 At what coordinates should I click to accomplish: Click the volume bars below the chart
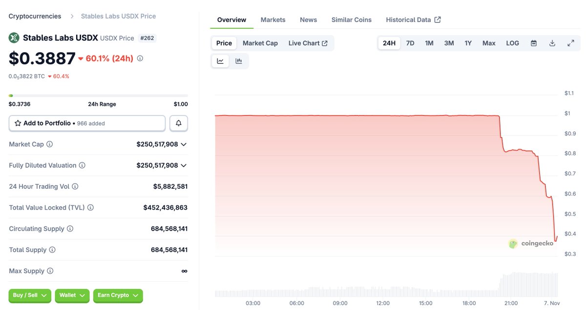pos(386,291)
